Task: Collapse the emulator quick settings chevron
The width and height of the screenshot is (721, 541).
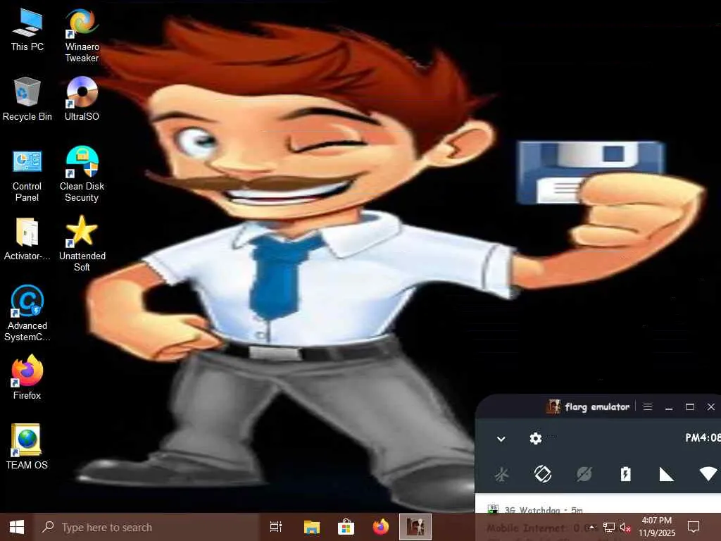Action: click(501, 439)
